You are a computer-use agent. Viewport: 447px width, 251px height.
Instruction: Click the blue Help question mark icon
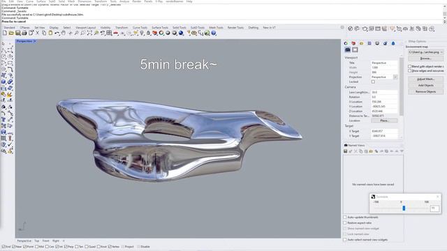pos(214,33)
